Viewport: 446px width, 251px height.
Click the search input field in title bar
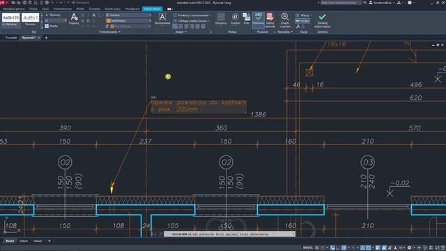coord(341,3)
